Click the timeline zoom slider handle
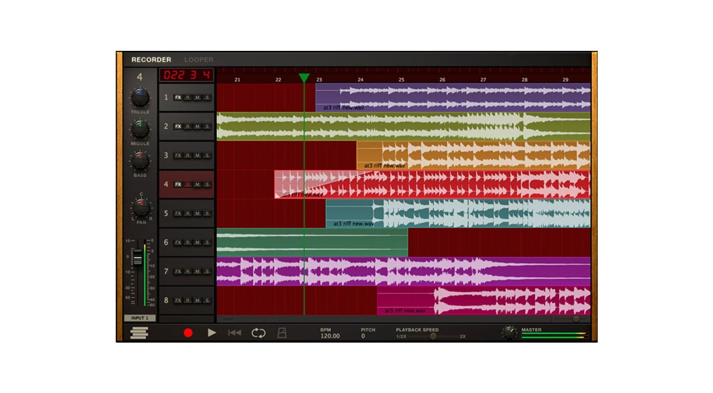This screenshot has width=713, height=393. pos(576,319)
